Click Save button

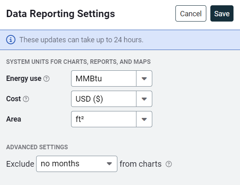(x=222, y=13)
